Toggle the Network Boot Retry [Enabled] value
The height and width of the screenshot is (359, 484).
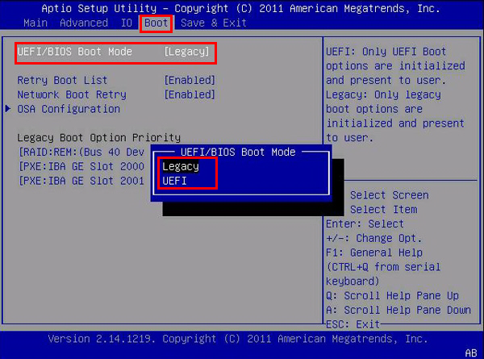coord(190,94)
